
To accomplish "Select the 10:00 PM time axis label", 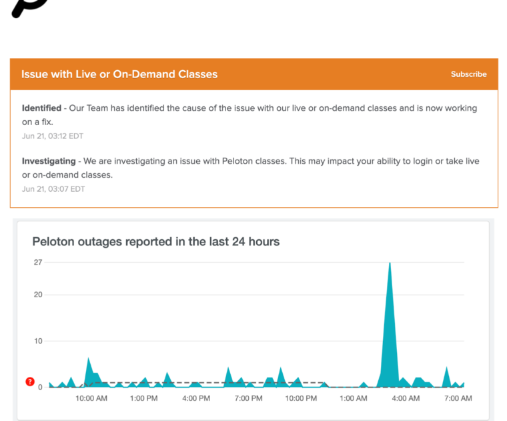I will (x=301, y=399).
